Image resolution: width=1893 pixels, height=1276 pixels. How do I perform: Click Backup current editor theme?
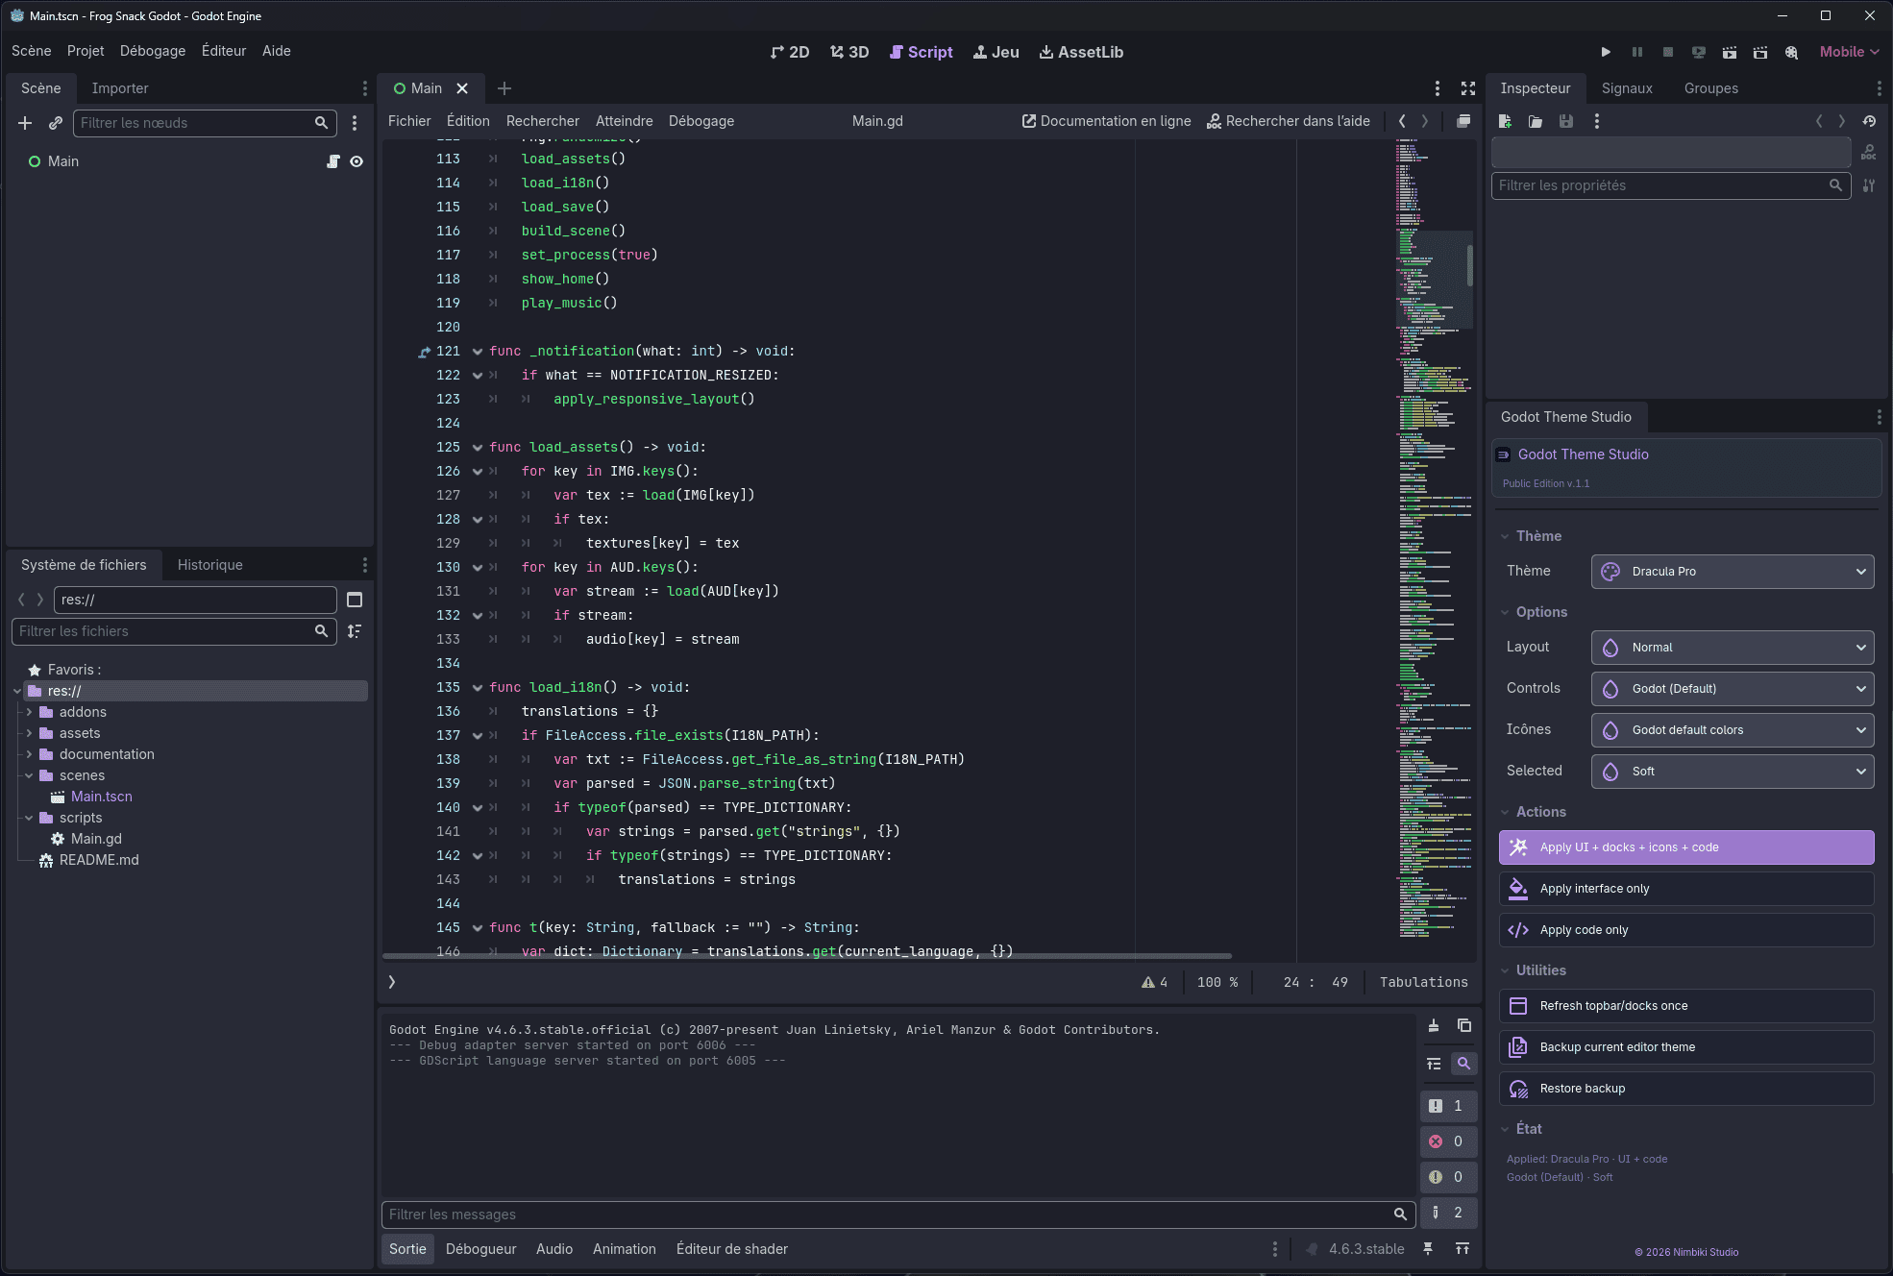click(x=1686, y=1047)
